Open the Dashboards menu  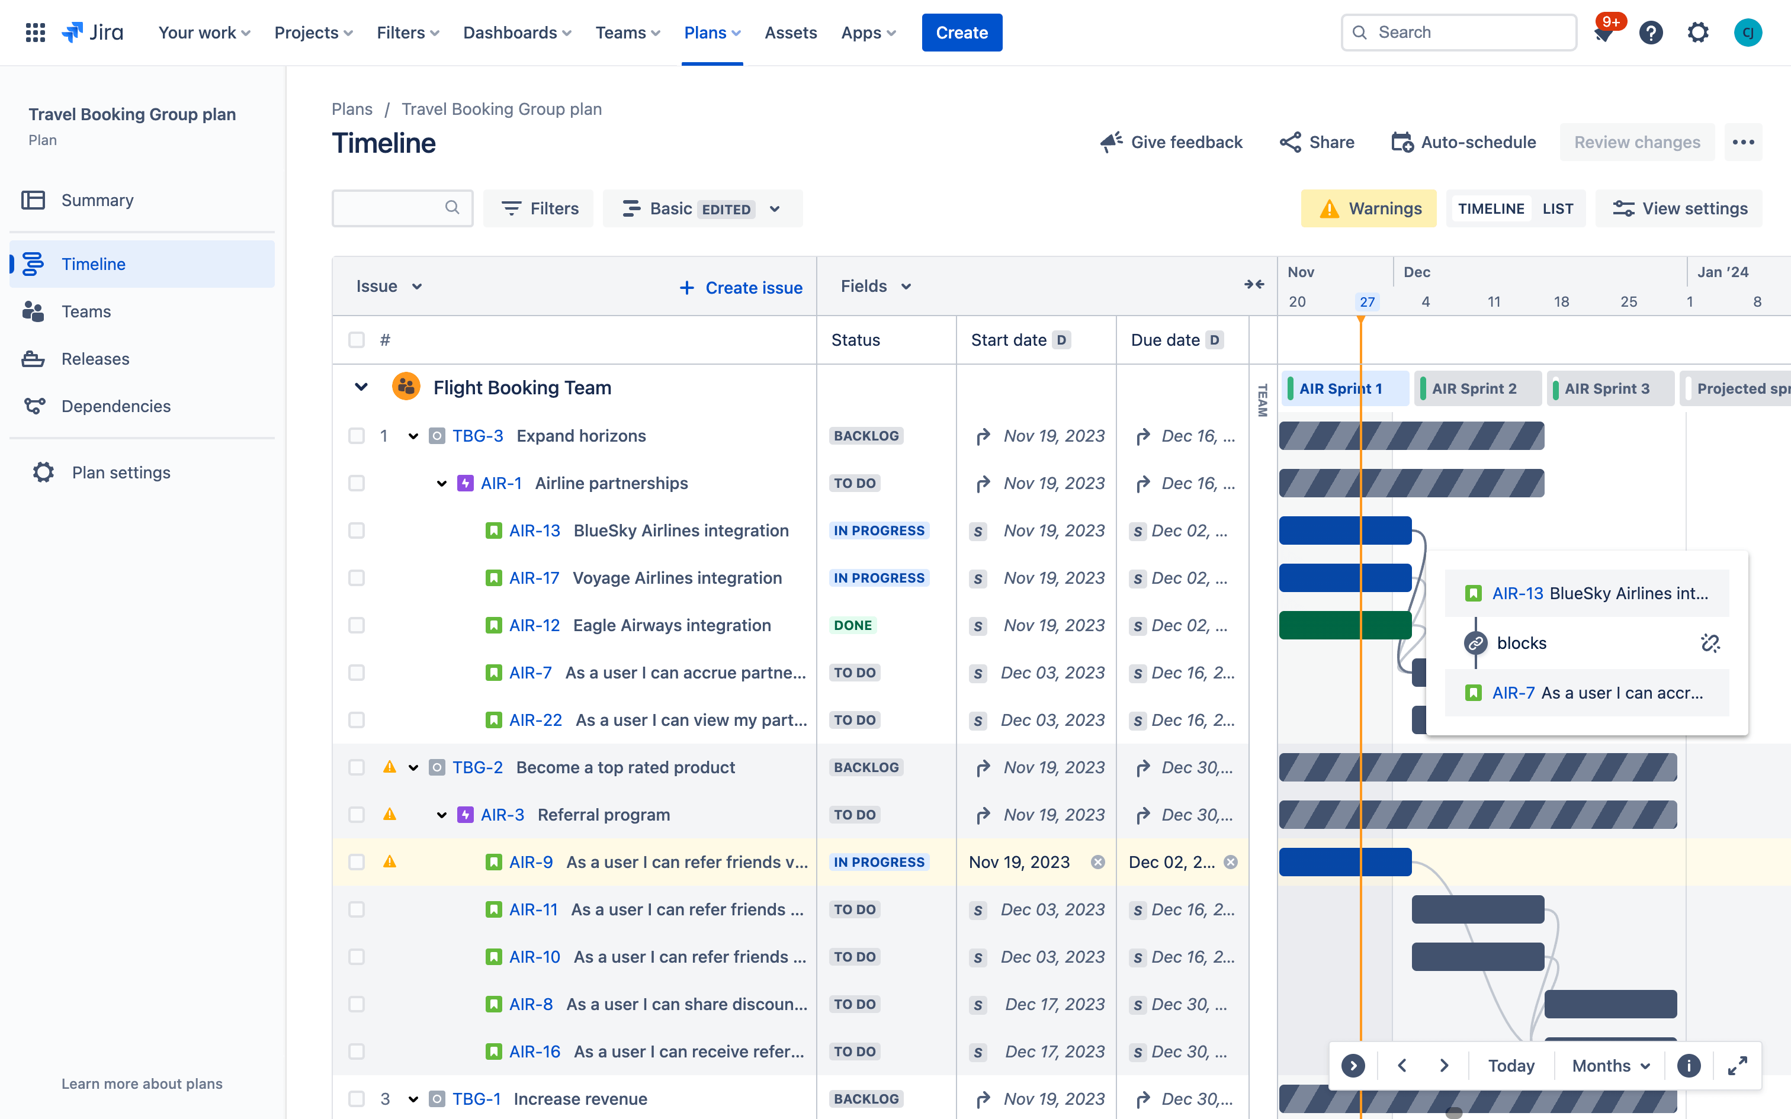(516, 33)
